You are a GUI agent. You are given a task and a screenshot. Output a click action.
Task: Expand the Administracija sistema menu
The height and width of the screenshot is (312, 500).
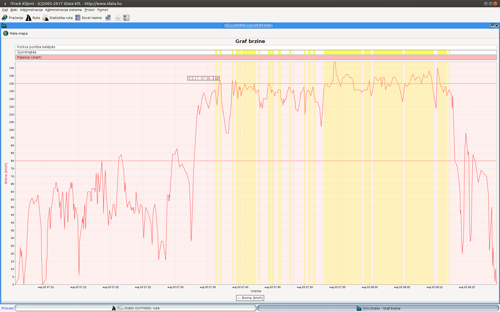[x=63, y=10]
